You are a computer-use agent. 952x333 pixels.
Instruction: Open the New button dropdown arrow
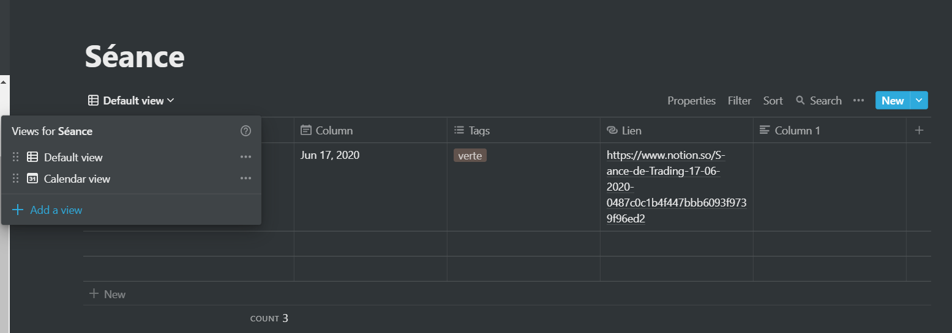pyautogui.click(x=919, y=100)
